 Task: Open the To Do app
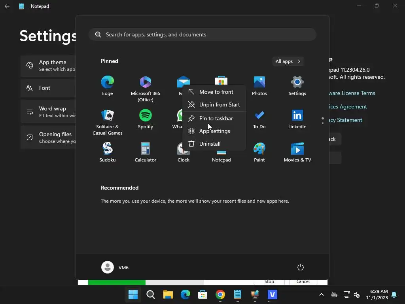(259, 119)
